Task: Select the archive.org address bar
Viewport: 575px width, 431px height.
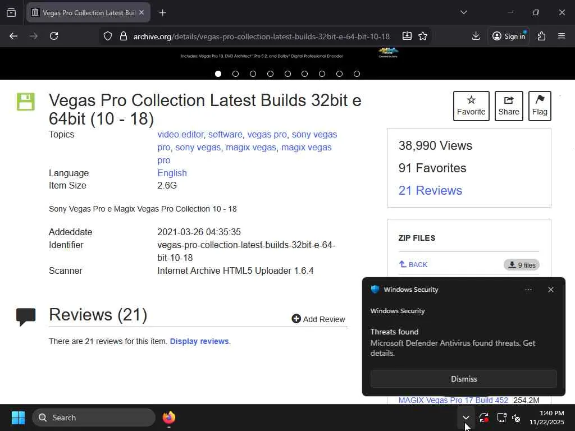Action: (x=261, y=36)
